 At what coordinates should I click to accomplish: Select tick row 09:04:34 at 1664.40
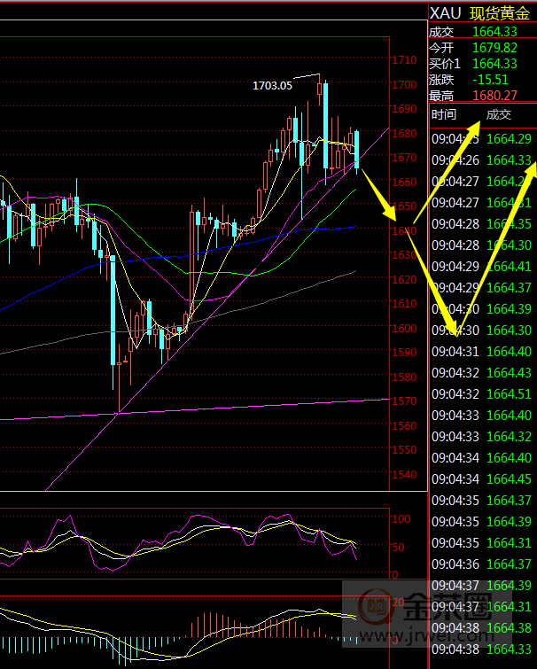(x=482, y=458)
